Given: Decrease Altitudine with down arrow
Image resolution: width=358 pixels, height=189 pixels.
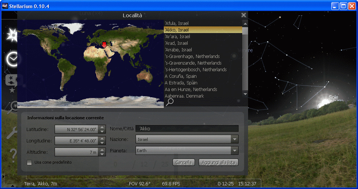Looking at the screenshot, I should pos(102,154).
